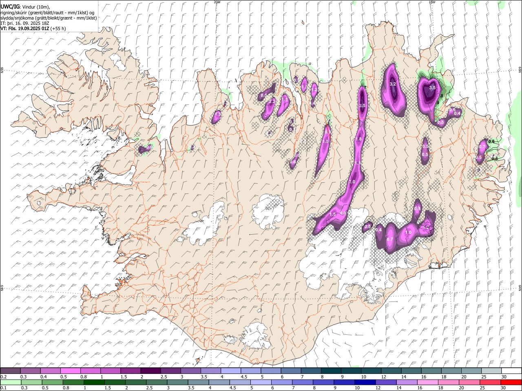This screenshot has height=391, width=522.
Task: Click the '2.0' value on the long snow band
Action: (x=353, y=182)
